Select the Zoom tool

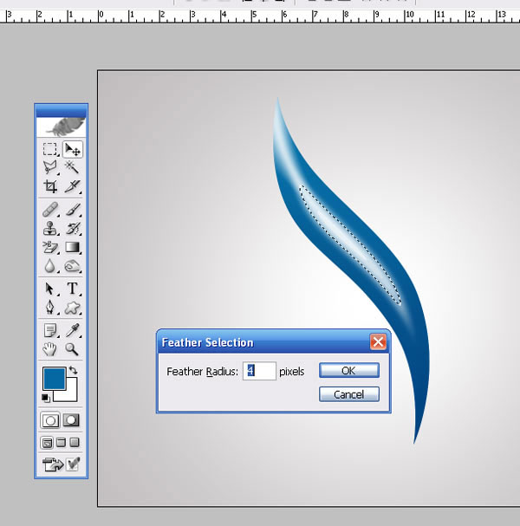(x=72, y=349)
